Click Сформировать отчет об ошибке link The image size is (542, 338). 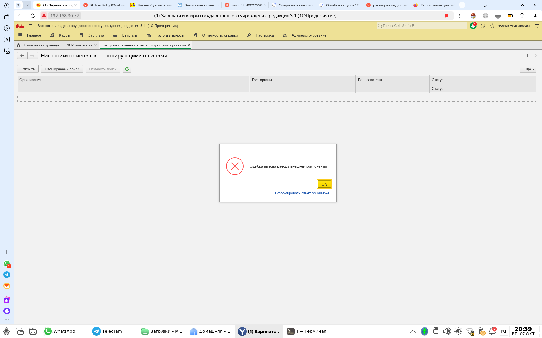click(x=302, y=193)
